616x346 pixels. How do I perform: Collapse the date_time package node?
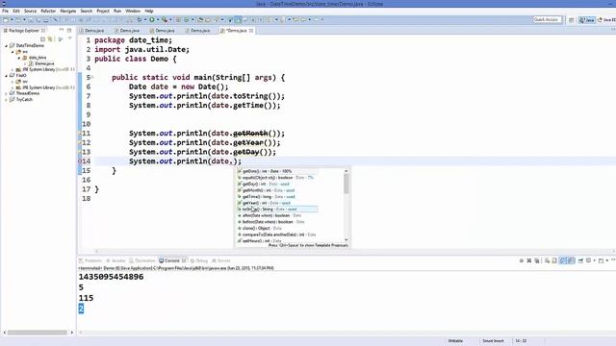(x=19, y=58)
